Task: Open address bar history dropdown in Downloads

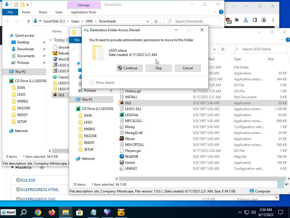Action: point(147,21)
